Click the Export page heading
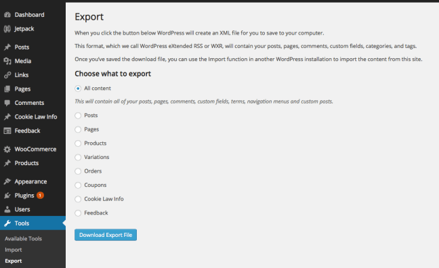Viewport: 439px width, 268px height. pos(89,17)
